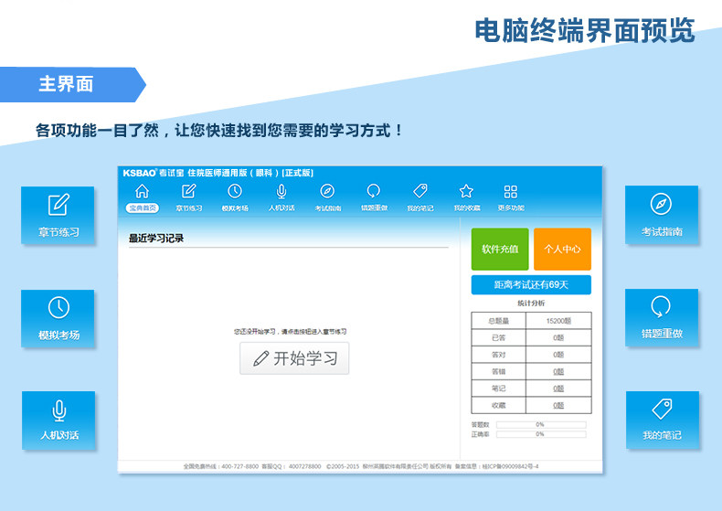Viewport: 722px width, 511px height.
Task: Click the 统计分析 heading
Action: 531,303
